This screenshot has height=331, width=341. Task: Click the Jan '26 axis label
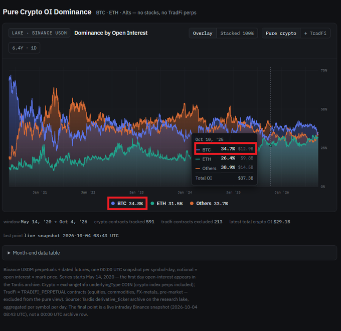click(282, 192)
